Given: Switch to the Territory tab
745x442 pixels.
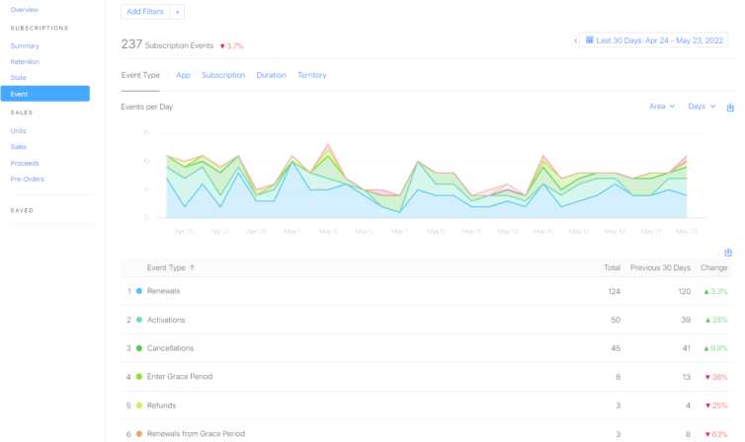Looking at the screenshot, I should point(311,75).
